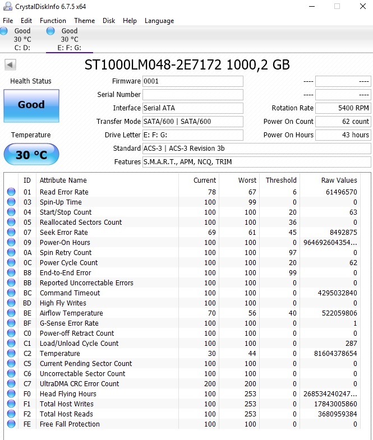Viewport: 373px width, 440px height.
Task: Click the Serial Number field
Action: coord(192,95)
